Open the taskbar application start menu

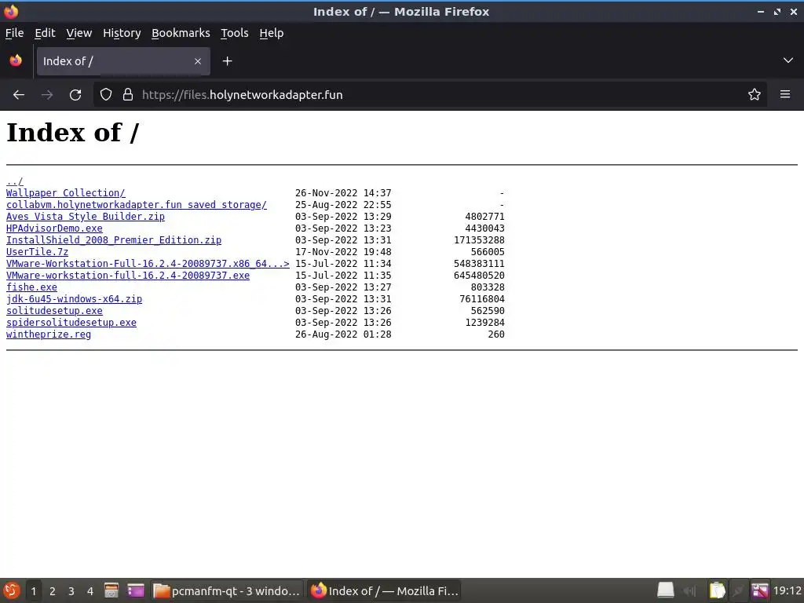coord(11,590)
